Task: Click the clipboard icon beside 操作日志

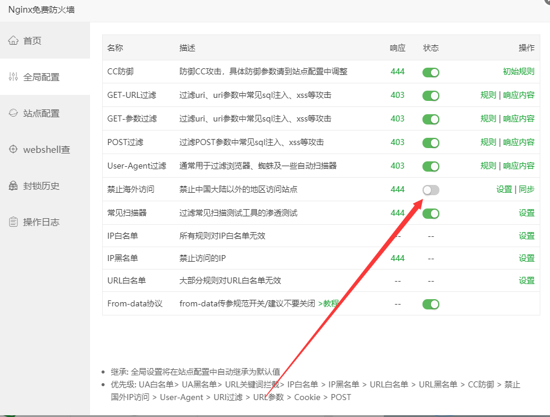Action: (x=13, y=222)
